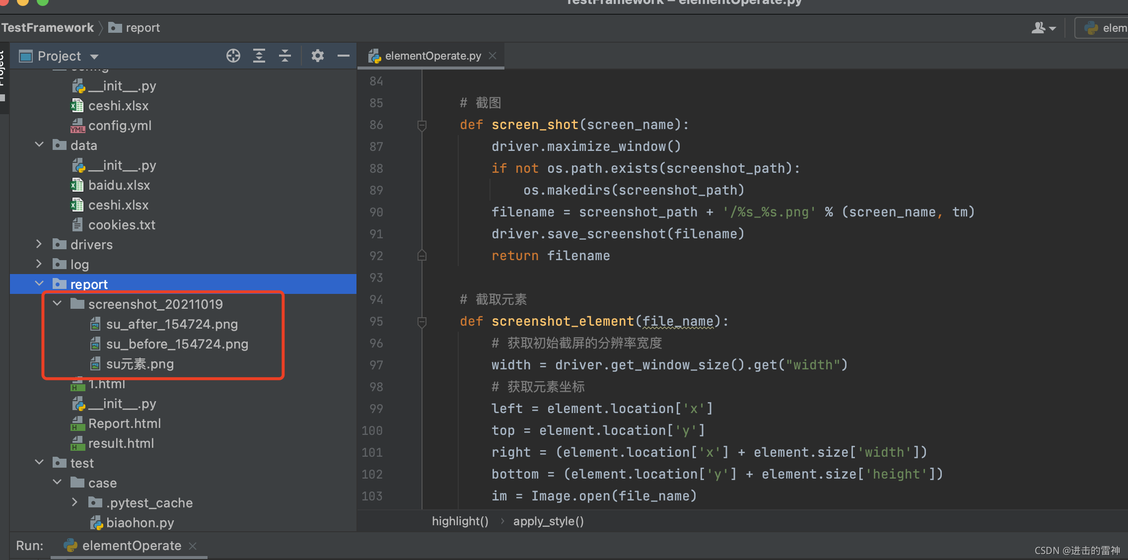Toggle fold marker at screen_shot definition

[x=422, y=125]
